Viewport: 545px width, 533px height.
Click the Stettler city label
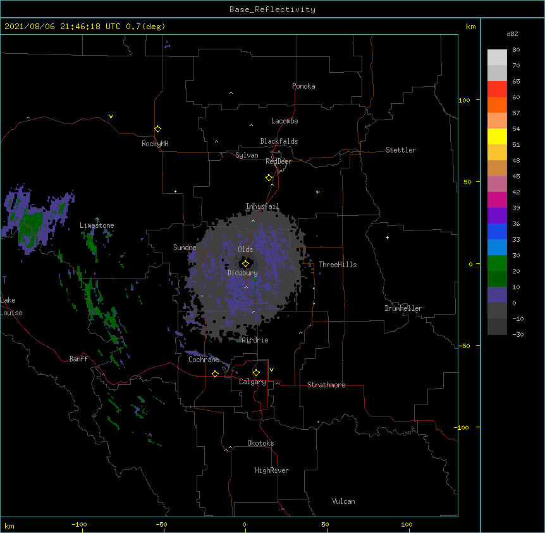(x=401, y=150)
